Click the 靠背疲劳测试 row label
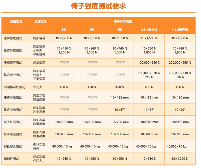This screenshot has height=168, width=201. tap(13, 75)
